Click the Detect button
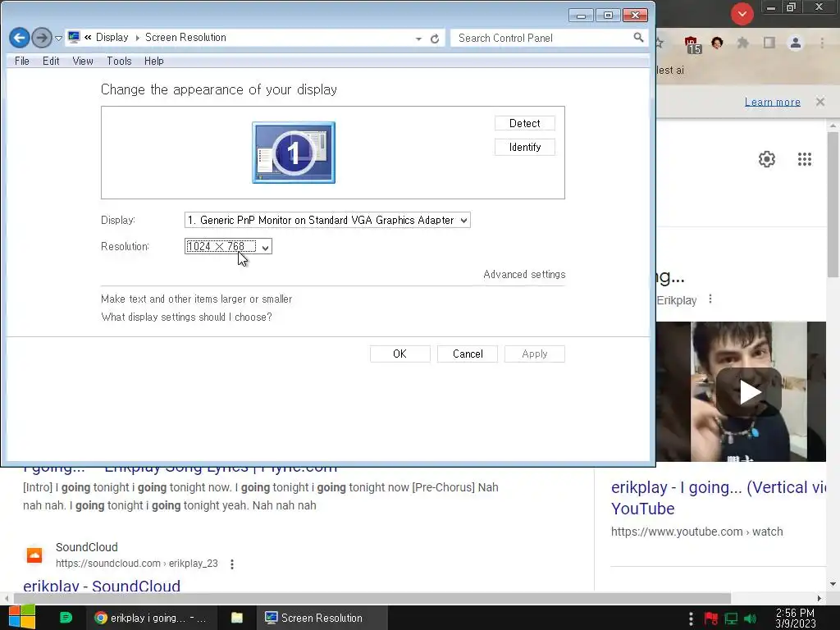This screenshot has width=840, height=630. (524, 123)
